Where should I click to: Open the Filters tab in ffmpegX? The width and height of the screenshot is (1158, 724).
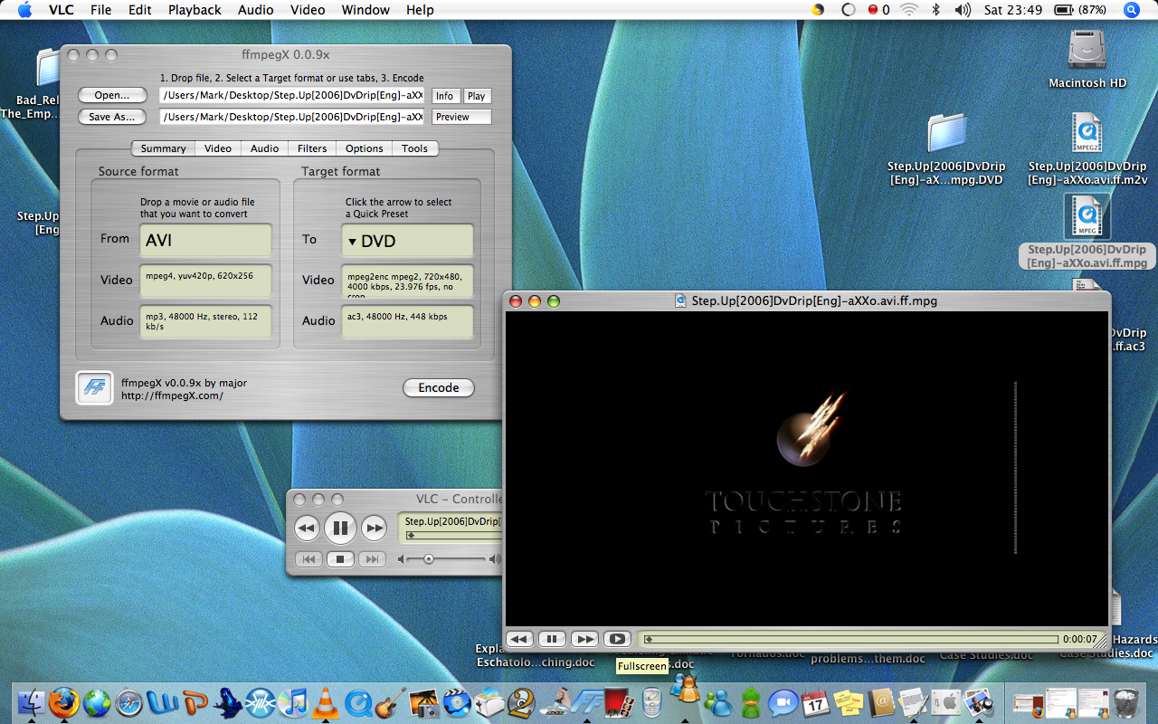(x=312, y=148)
